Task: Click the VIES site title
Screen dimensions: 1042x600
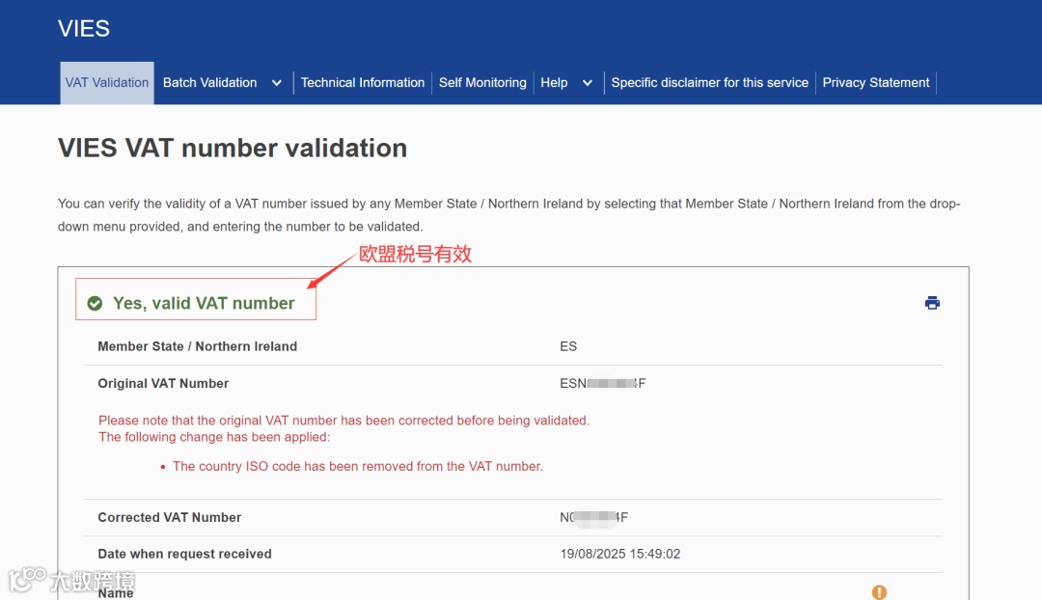Action: [84, 29]
